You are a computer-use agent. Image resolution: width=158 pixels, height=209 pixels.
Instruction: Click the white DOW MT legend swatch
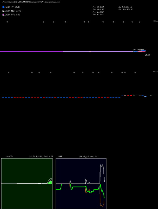[3, 11]
